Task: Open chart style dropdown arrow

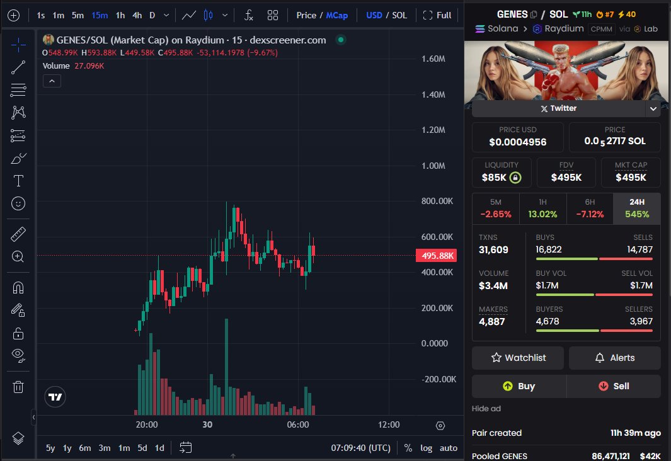Action: (x=225, y=15)
